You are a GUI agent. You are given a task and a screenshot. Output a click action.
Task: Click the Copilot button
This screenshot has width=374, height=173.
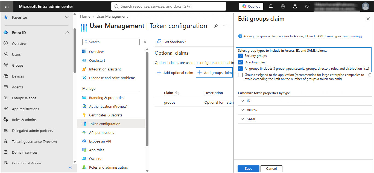tap(251, 6)
